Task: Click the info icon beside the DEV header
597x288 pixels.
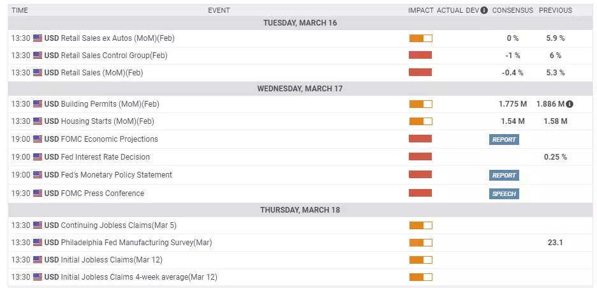Action: [484, 10]
